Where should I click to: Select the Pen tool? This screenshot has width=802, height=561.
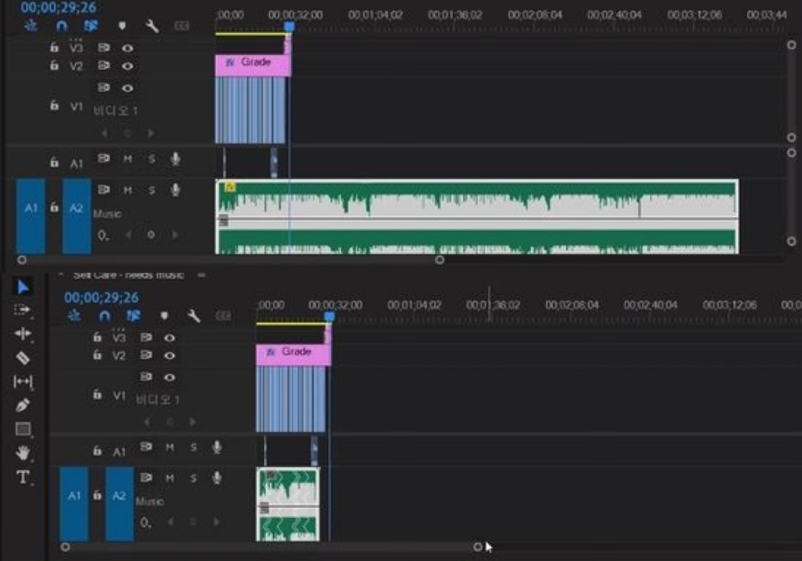pos(23,405)
